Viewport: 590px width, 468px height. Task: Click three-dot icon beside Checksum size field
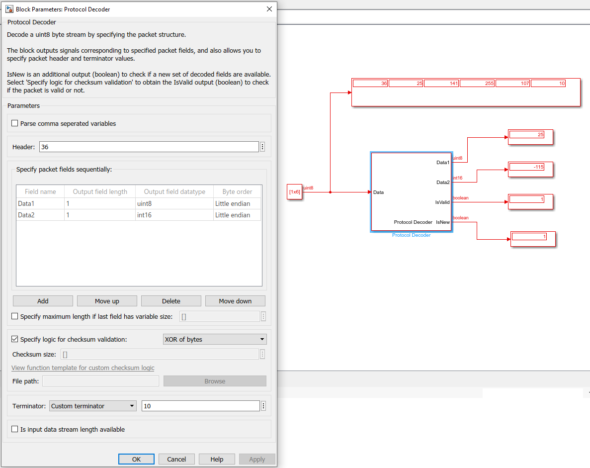pos(263,354)
